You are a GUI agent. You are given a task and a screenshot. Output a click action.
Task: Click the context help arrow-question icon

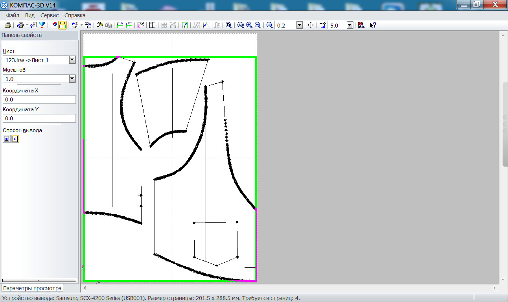[x=373, y=25]
